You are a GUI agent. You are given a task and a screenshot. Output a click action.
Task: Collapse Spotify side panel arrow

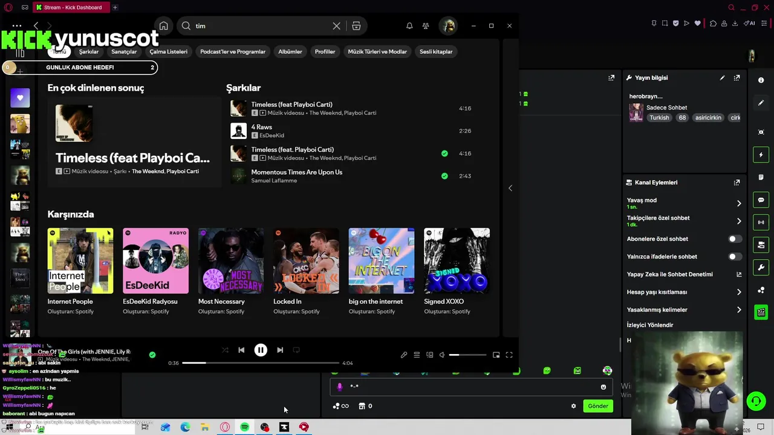[x=510, y=188]
